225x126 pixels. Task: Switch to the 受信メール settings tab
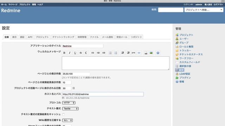[x=122, y=37]
